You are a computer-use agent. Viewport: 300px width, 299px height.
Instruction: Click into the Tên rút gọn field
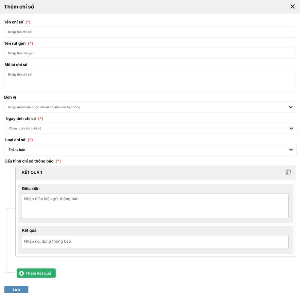coord(150,53)
